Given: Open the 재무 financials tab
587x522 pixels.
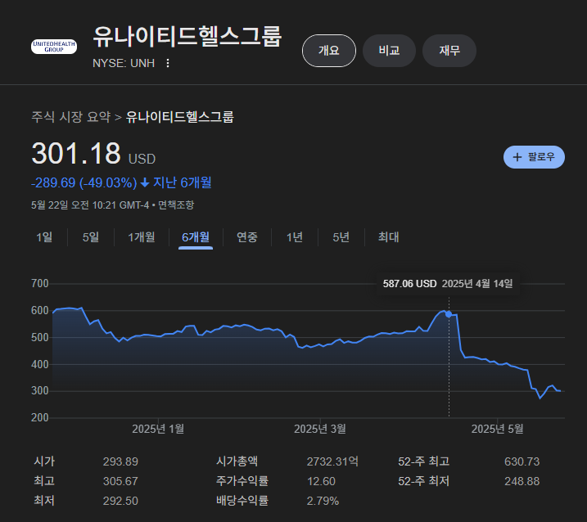Looking at the screenshot, I should (x=449, y=51).
